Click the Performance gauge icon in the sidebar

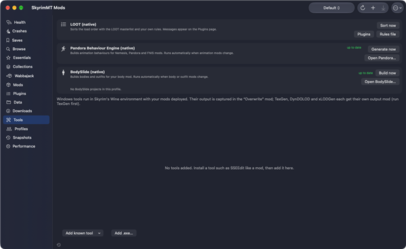tap(8, 146)
